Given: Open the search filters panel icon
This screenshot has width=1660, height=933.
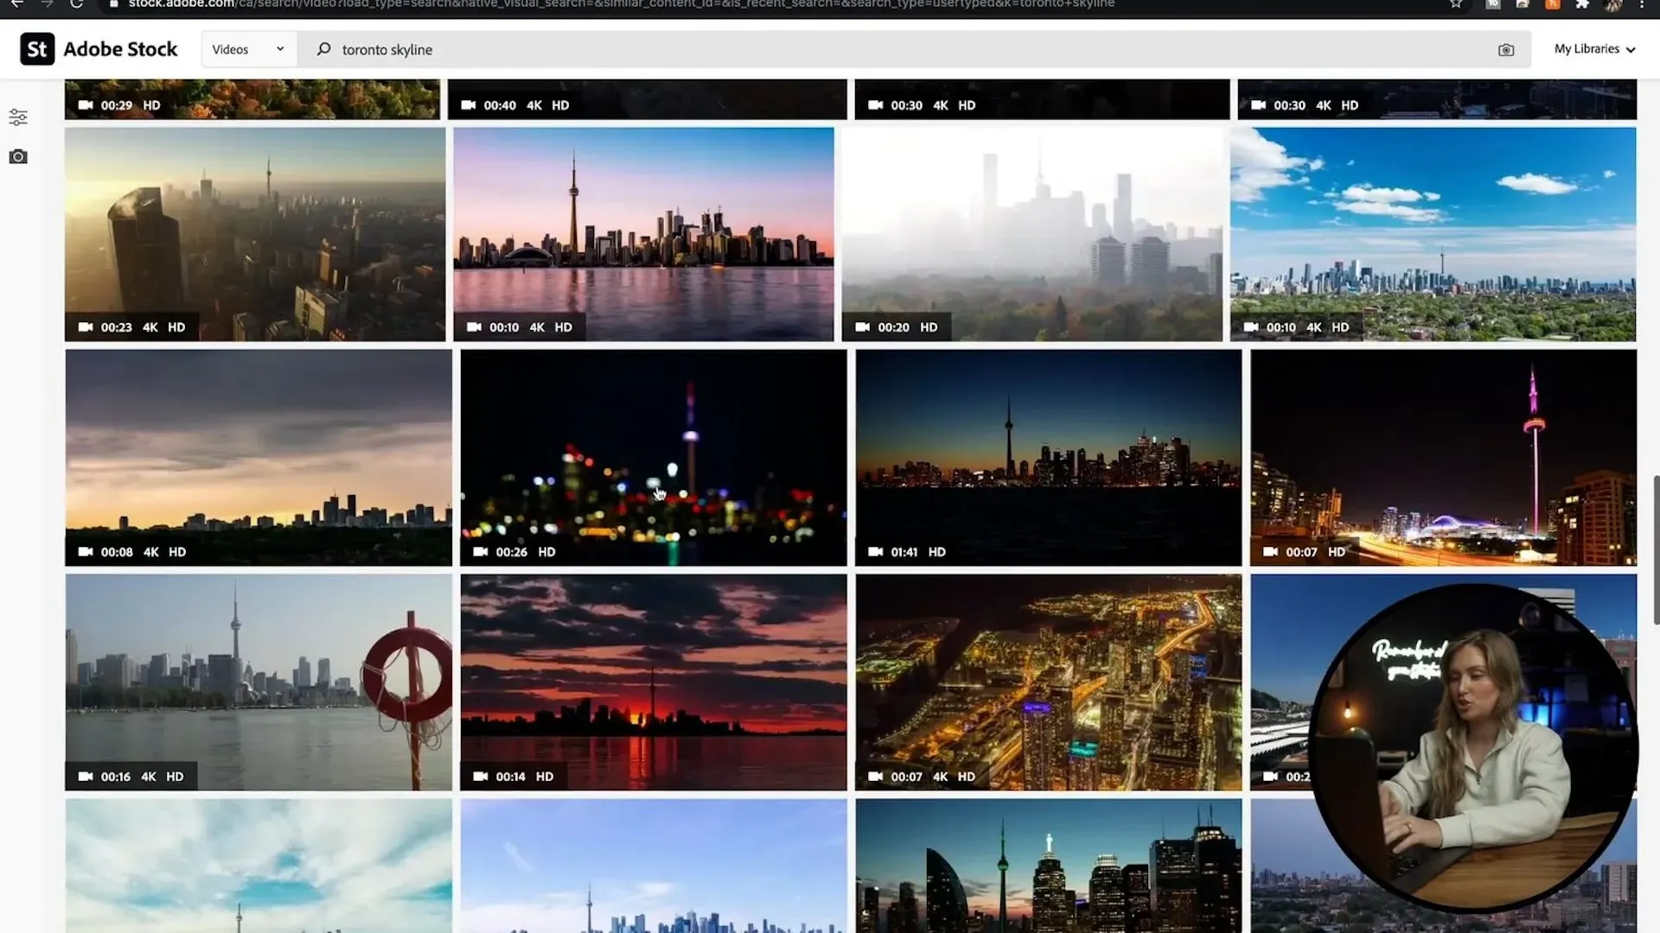Looking at the screenshot, I should tap(18, 117).
